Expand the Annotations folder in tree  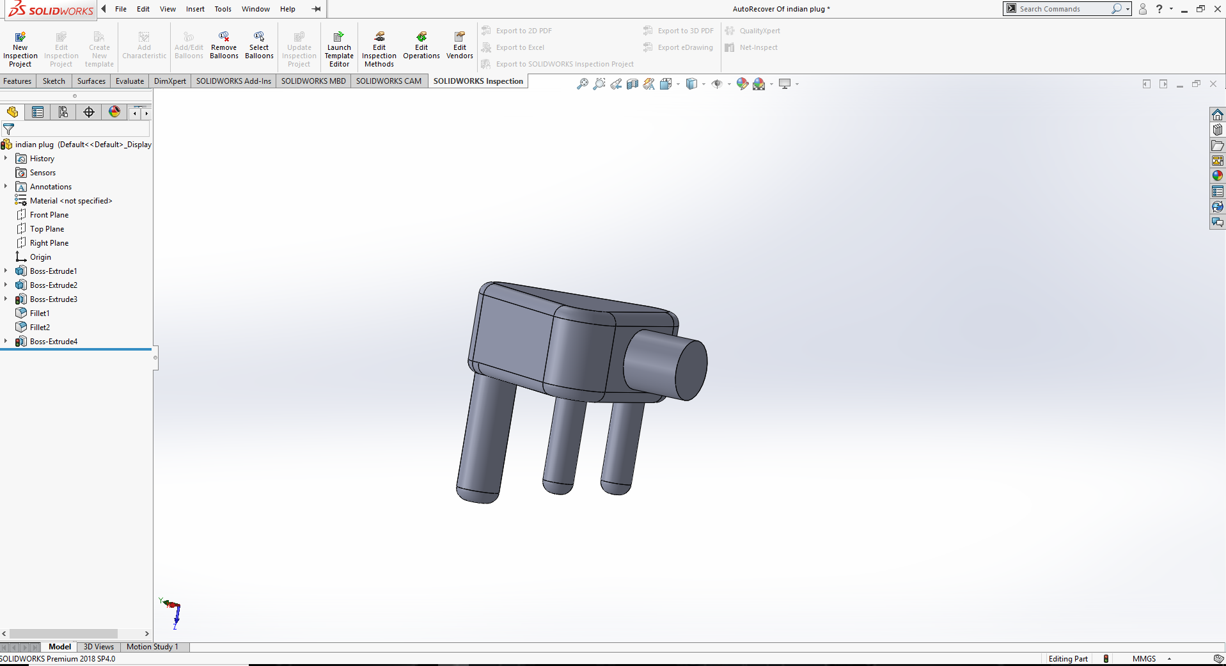point(6,187)
